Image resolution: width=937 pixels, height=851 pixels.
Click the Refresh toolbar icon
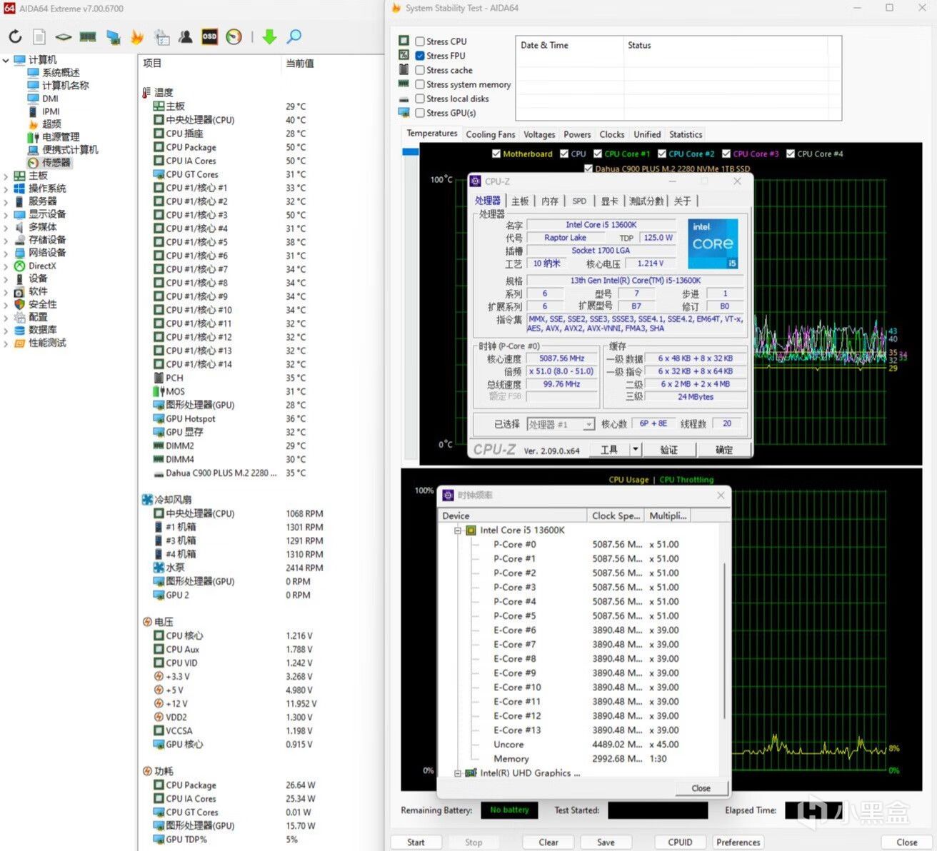pyautogui.click(x=15, y=36)
